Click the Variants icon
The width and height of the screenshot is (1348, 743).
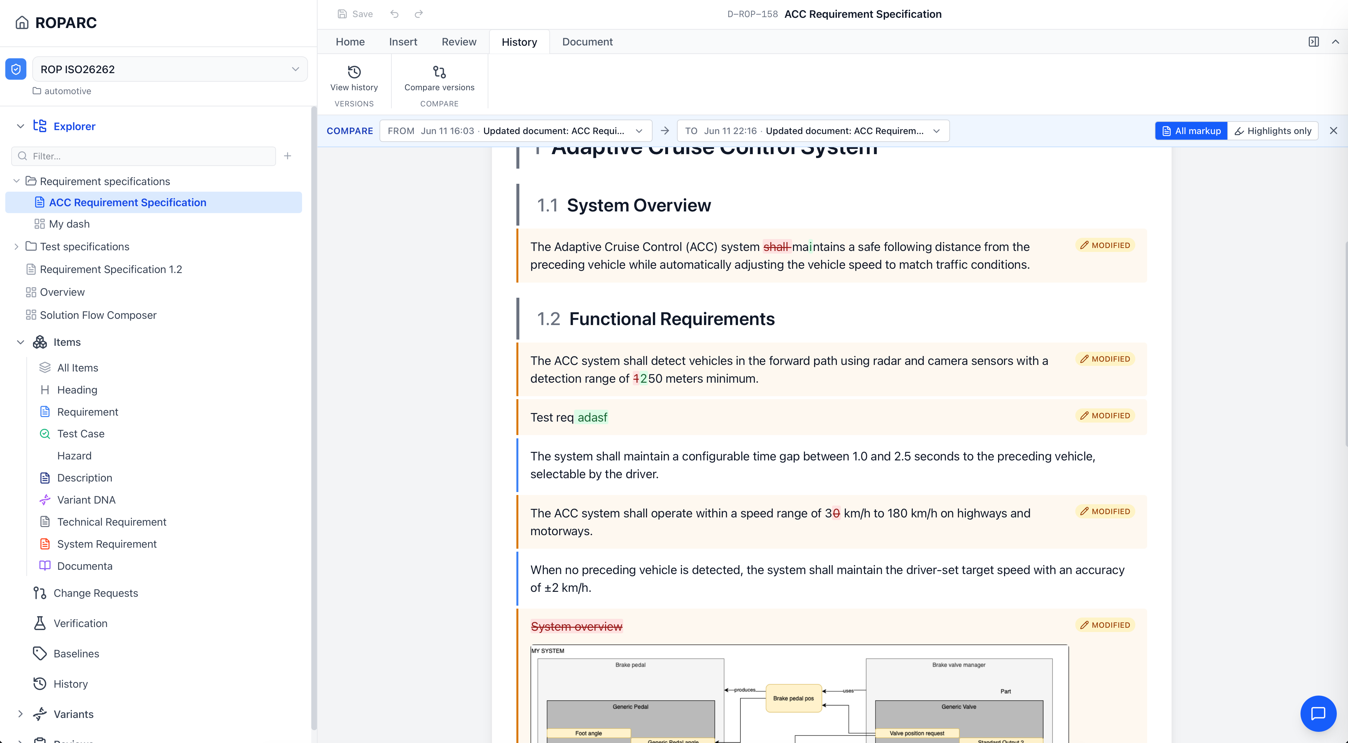tap(40, 714)
